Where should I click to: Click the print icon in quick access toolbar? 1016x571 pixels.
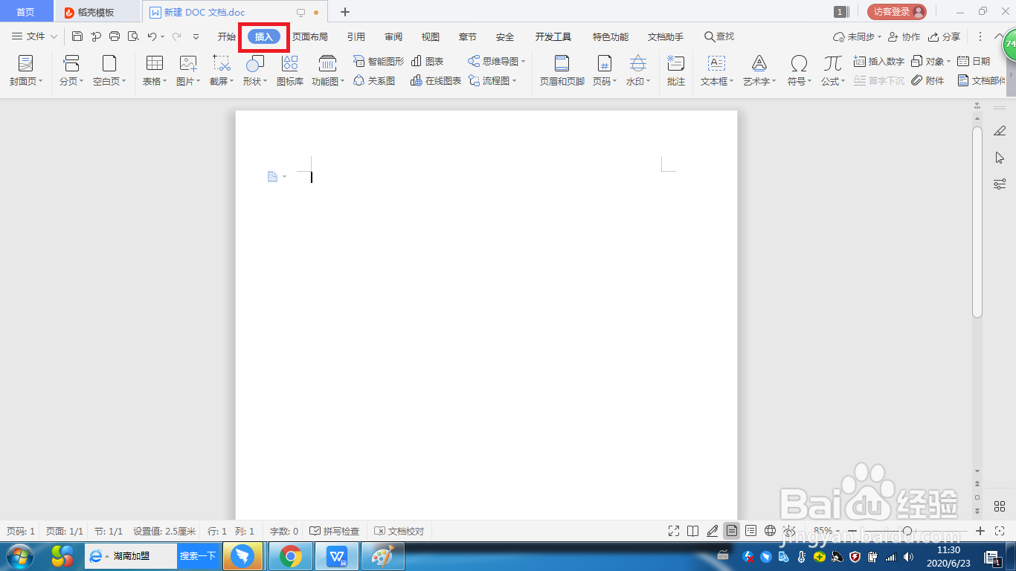pyautogui.click(x=115, y=36)
